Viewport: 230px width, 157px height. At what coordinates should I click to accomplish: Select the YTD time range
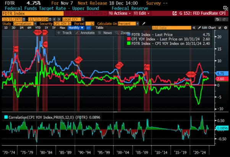point(38,28)
